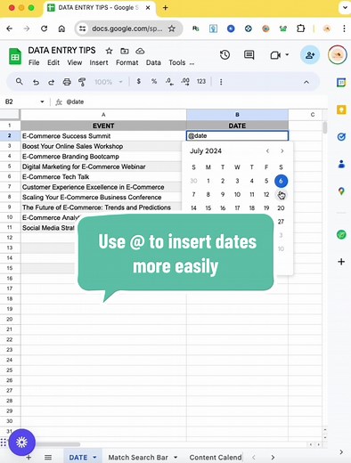Image resolution: width=351 pixels, height=463 pixels.
Task: Open Google Keep side panel
Action: 341,110
